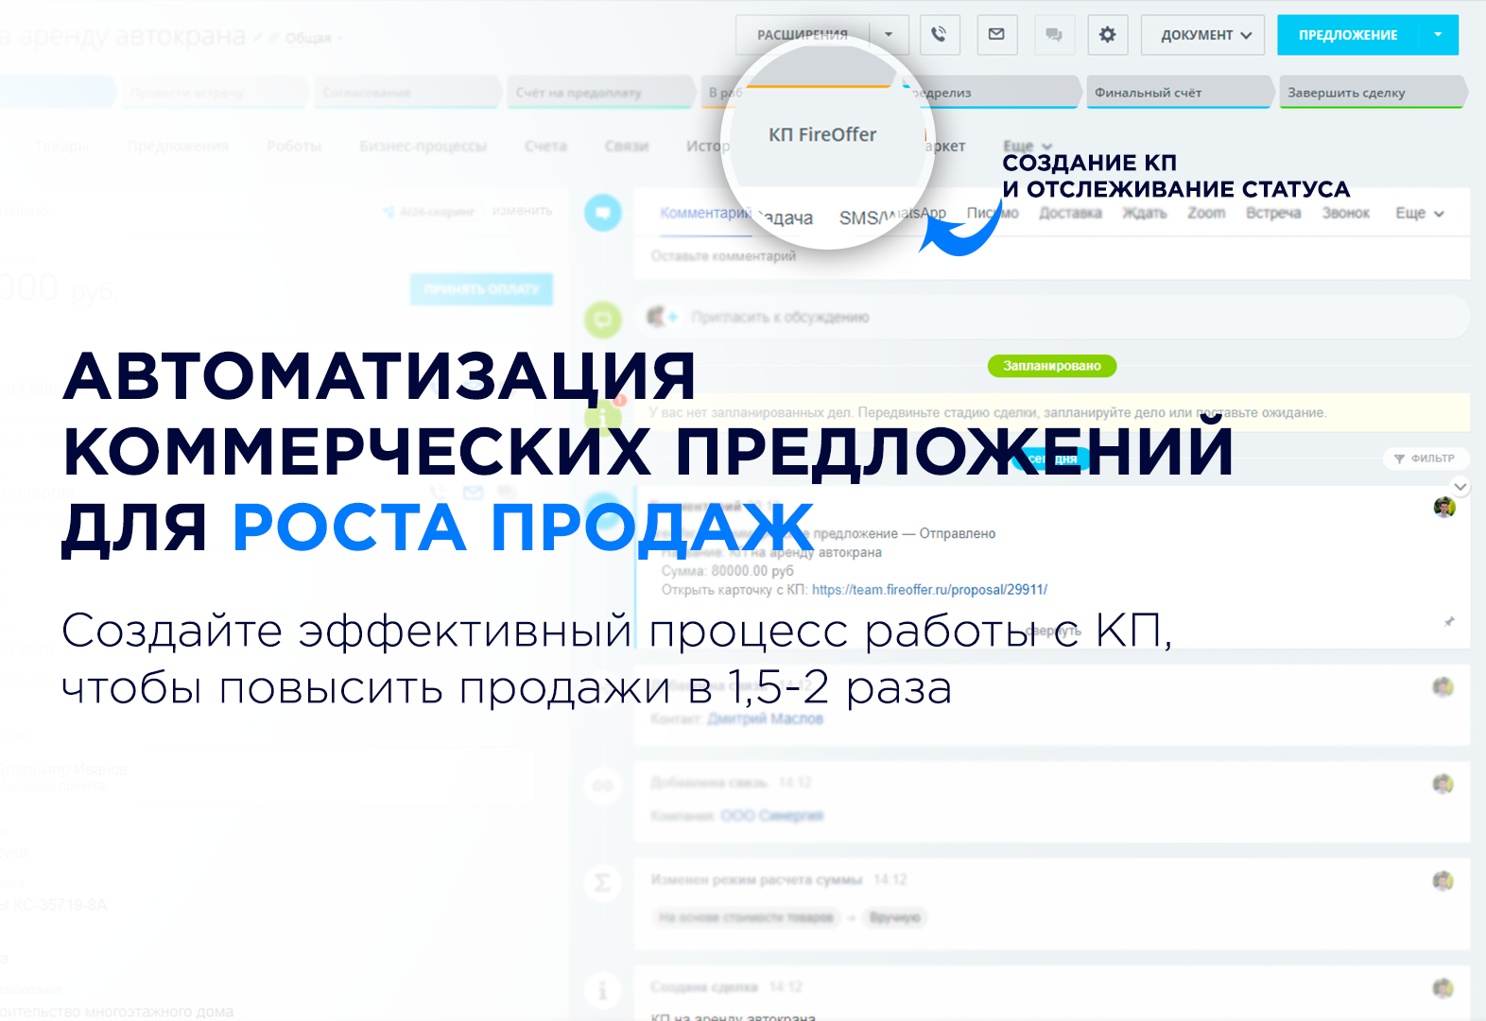Viewport: 1486px width, 1021px height.
Task: Click the avatar on the Дмитрий Маслов entry
Action: click(x=1443, y=687)
